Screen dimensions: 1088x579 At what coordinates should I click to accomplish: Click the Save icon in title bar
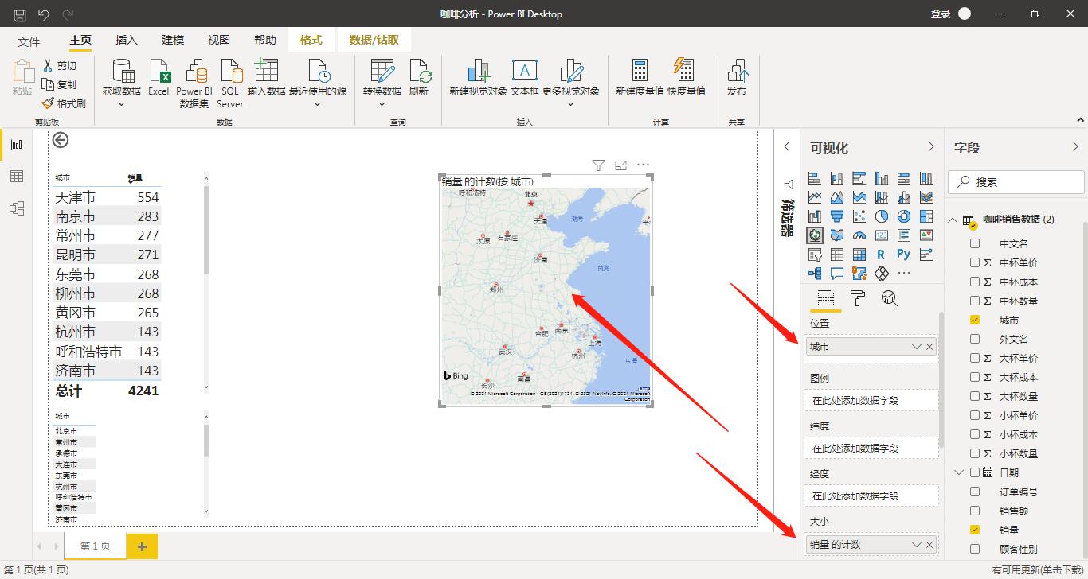20,14
